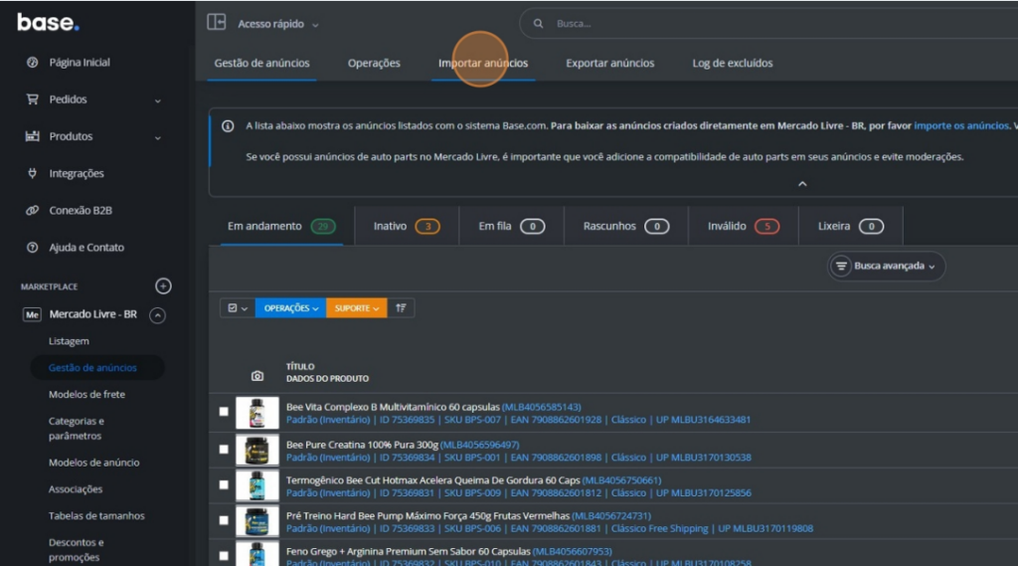Click the plus icon next to Marketplace

164,286
